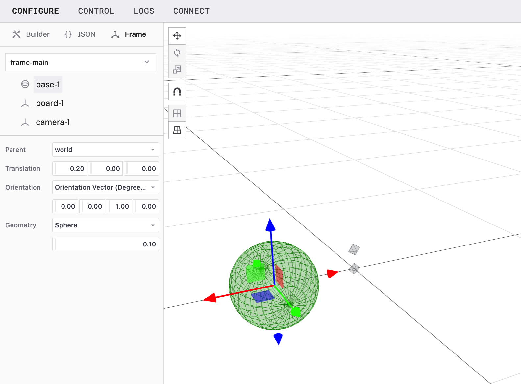This screenshot has width=521, height=384.
Task: Expand the frame-main dropdown
Action: (x=81, y=62)
